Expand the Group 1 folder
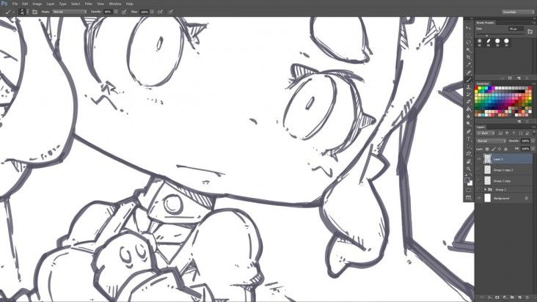Screen dimensions: 537x302 click(x=486, y=189)
